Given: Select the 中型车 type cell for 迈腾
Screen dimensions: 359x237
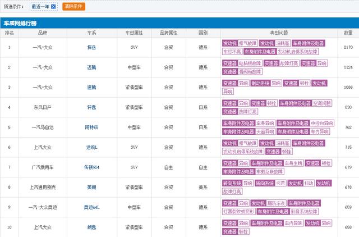Looking at the screenshot, I should click(134, 67).
